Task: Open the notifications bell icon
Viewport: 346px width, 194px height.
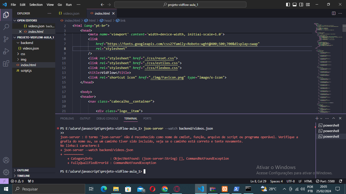Action: point(341,181)
